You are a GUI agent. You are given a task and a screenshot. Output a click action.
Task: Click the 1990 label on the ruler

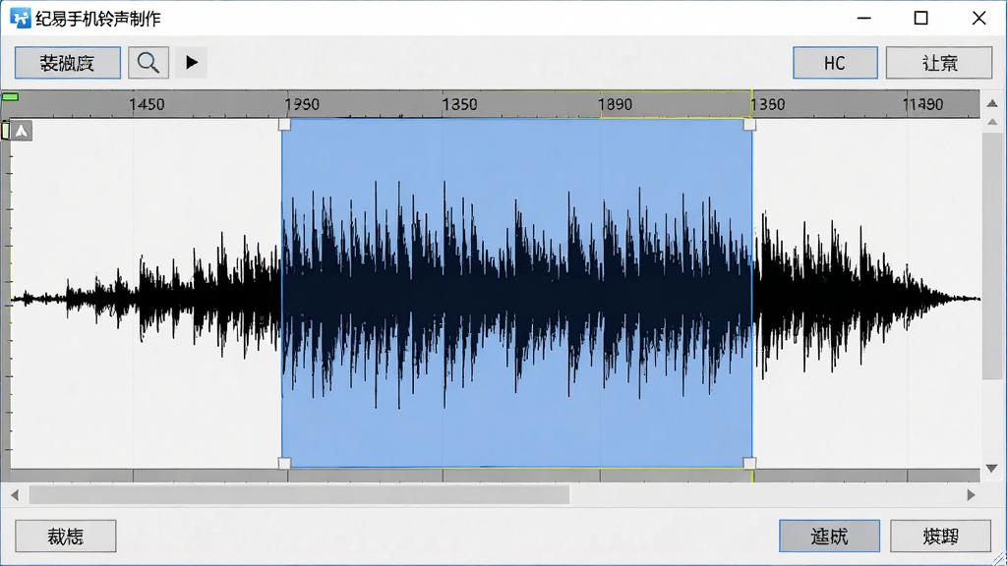[x=303, y=104]
